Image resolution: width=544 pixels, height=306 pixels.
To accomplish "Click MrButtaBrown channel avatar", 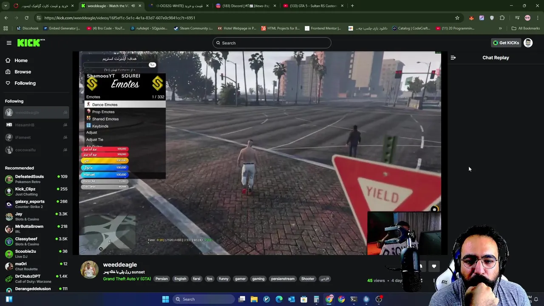I will tap(9, 229).
